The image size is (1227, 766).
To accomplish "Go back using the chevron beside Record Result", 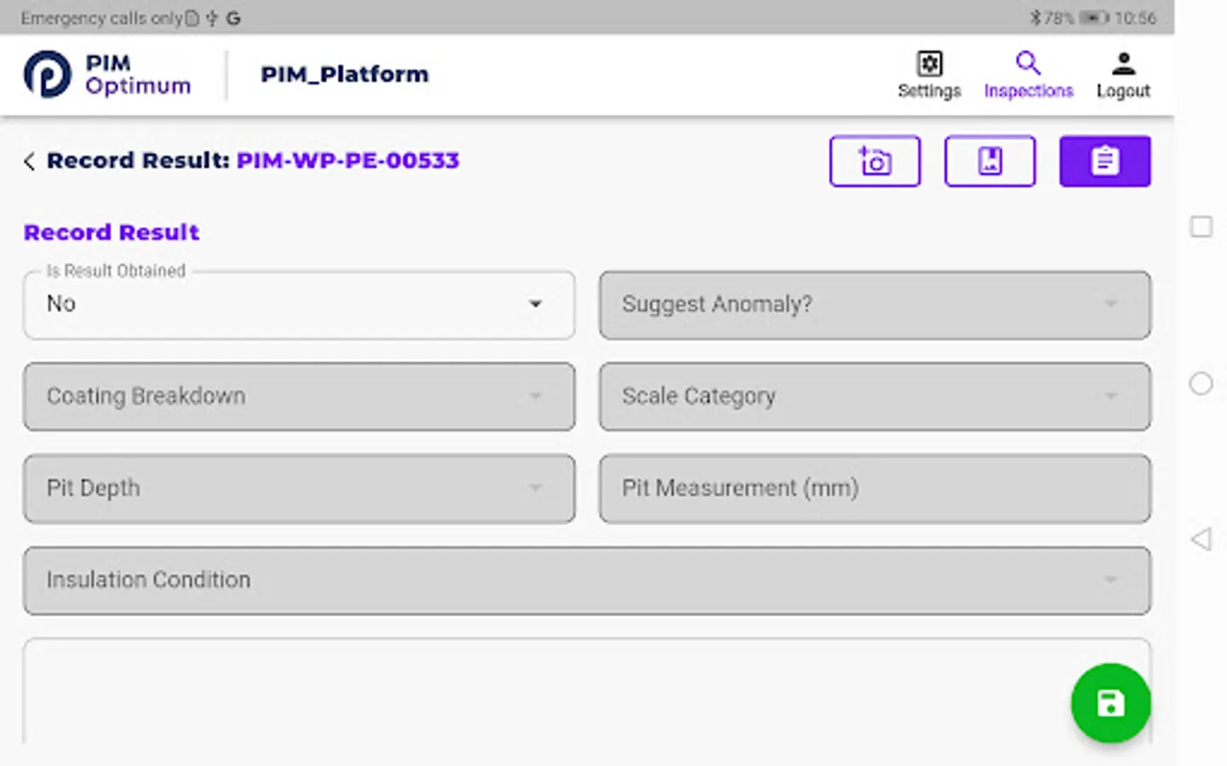I will coord(28,161).
